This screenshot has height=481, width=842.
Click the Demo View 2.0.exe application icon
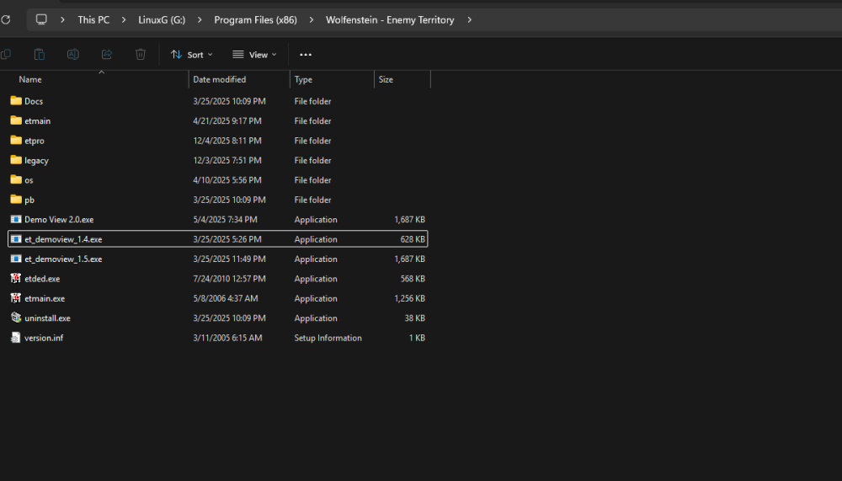pos(16,219)
